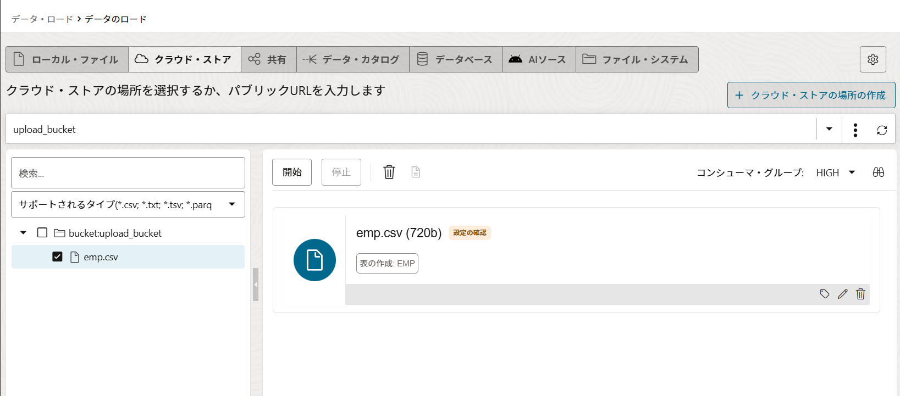The height and width of the screenshot is (396, 900).
Task: Open the consumer group HIGH dropdown
Action: coord(852,172)
